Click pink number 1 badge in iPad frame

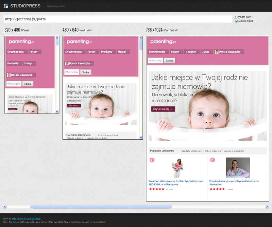pos(152,160)
